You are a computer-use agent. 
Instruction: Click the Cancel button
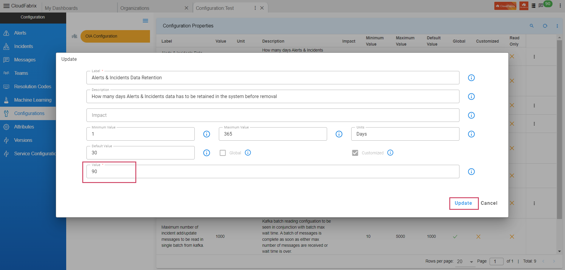[489, 203]
